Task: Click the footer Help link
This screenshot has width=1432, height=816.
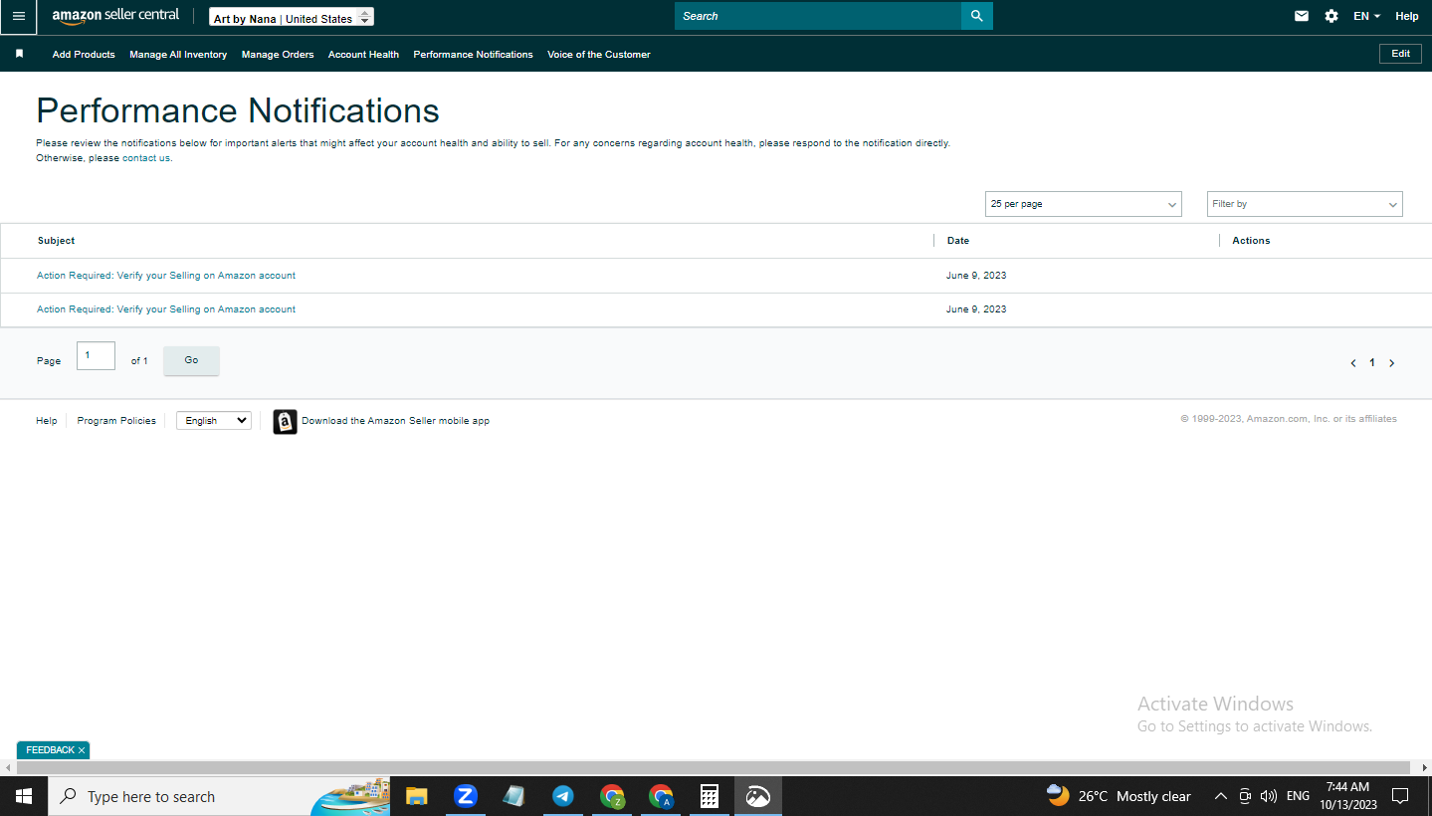Action: (46, 421)
